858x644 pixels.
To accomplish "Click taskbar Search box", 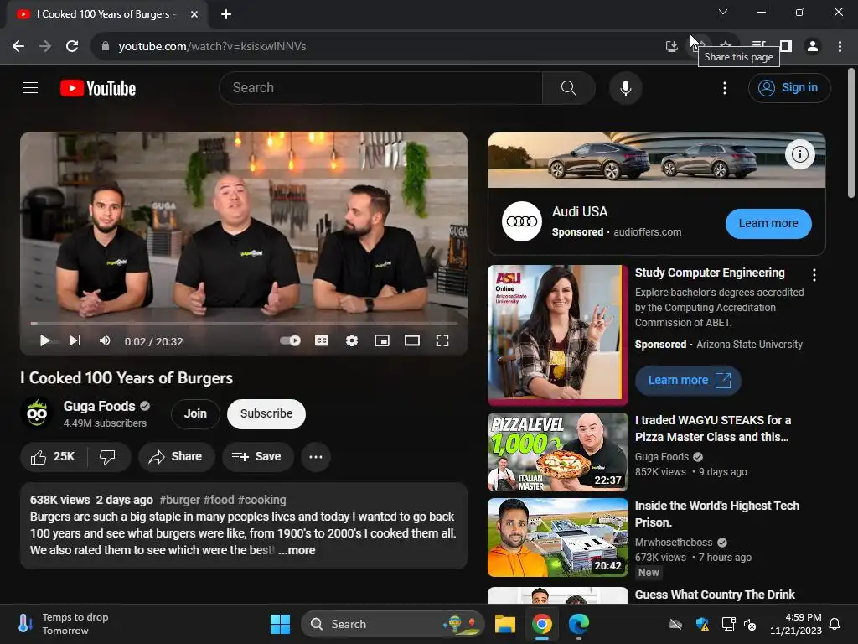I will tap(393, 624).
